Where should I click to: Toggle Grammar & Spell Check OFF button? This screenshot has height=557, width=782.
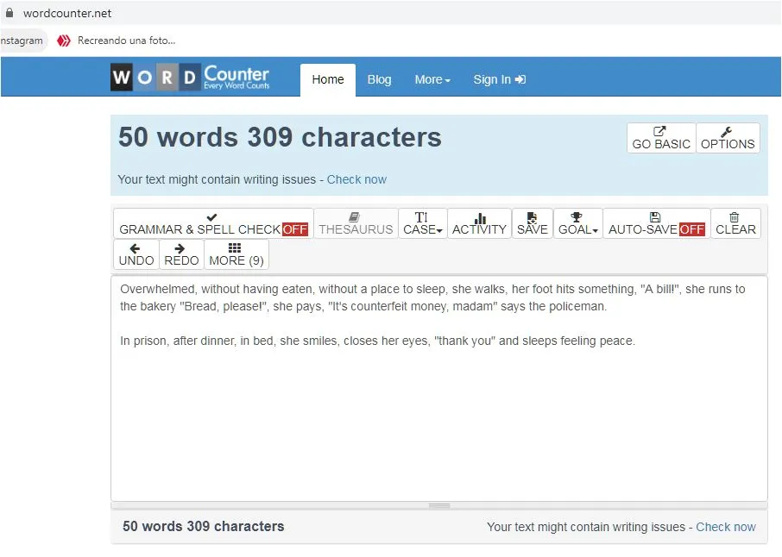(213, 223)
